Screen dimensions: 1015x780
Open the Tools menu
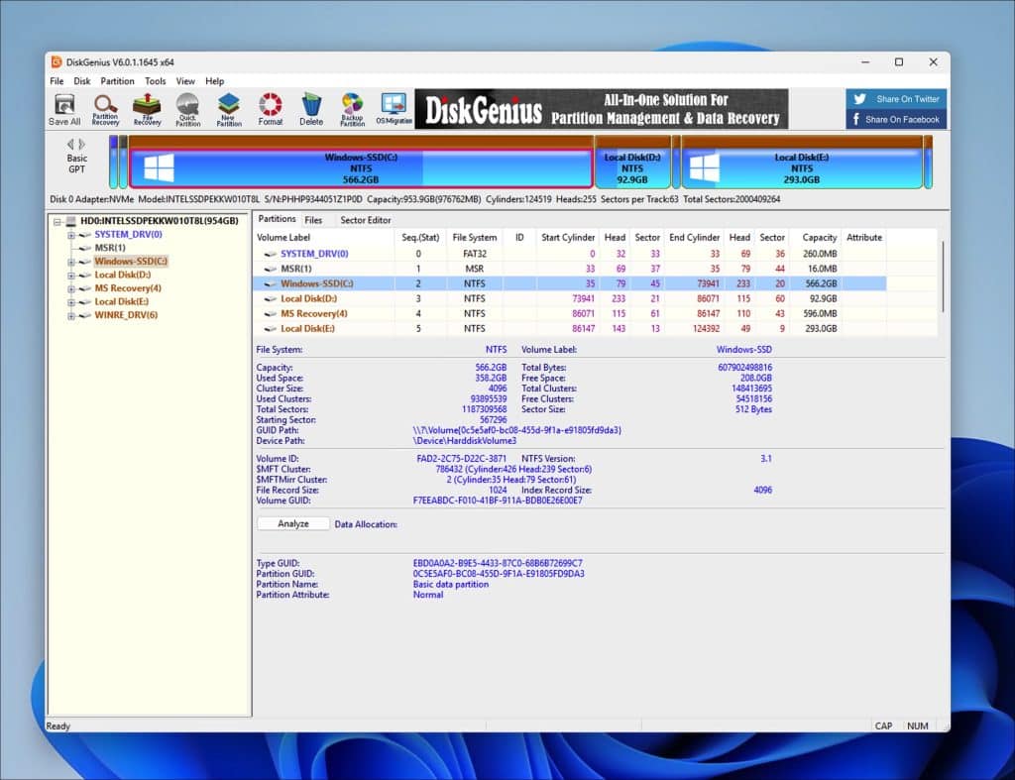156,81
